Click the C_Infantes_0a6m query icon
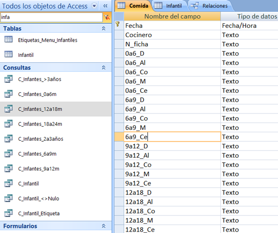Viewport: 278px width, 233px height. (8, 94)
